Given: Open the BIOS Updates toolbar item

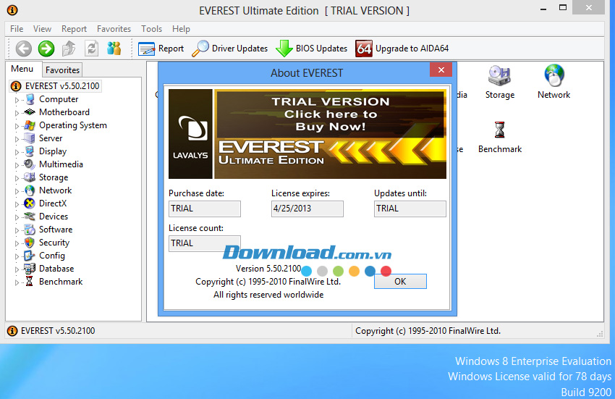Looking at the screenshot, I should (312, 49).
